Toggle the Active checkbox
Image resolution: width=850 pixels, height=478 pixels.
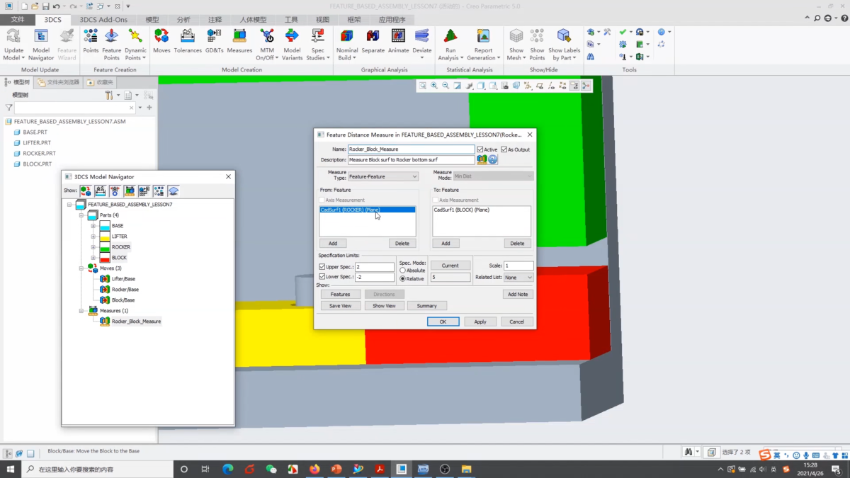tap(480, 149)
